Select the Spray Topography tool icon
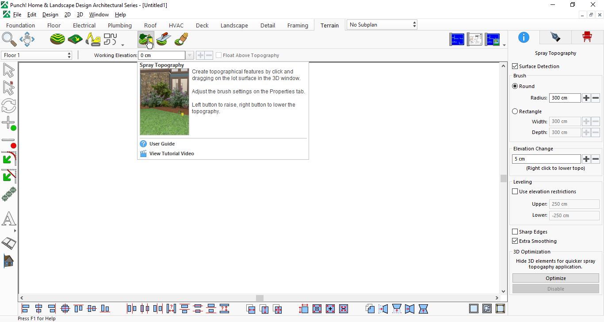 click(145, 39)
